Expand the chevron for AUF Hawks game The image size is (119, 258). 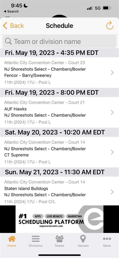tap(112, 112)
